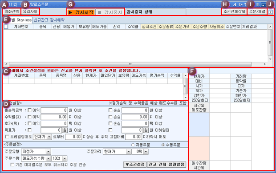This screenshot has height=173, width=276.
Task: Select the 자동주문 radio button
Action: click(133, 145)
